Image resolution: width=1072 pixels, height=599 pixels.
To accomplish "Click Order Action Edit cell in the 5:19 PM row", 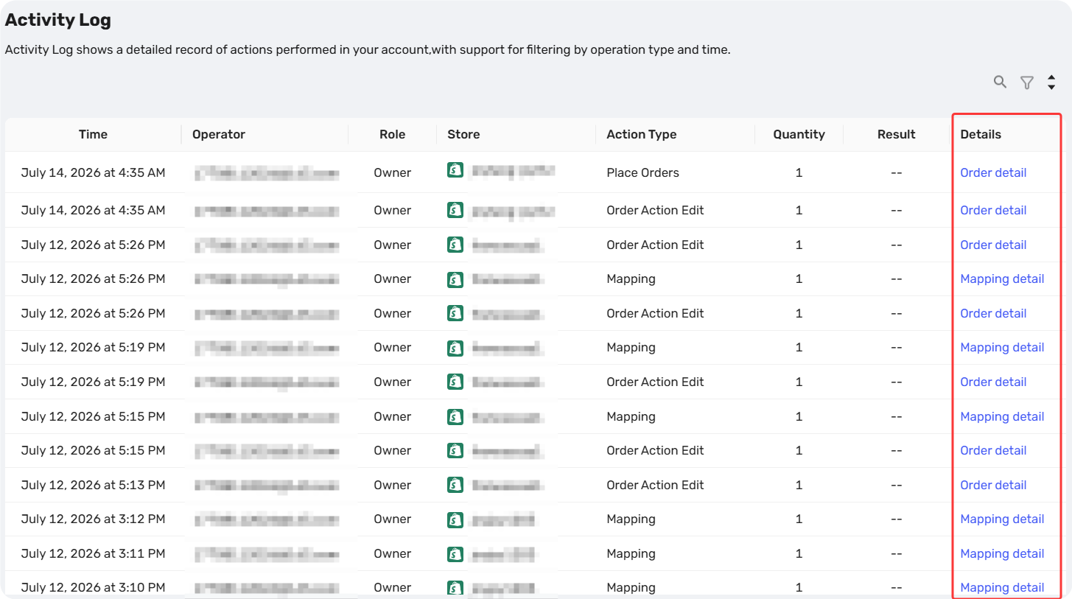I will 655,382.
